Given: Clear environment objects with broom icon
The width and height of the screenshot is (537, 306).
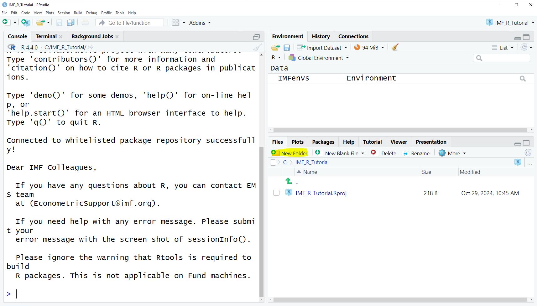Looking at the screenshot, I should pos(395,47).
